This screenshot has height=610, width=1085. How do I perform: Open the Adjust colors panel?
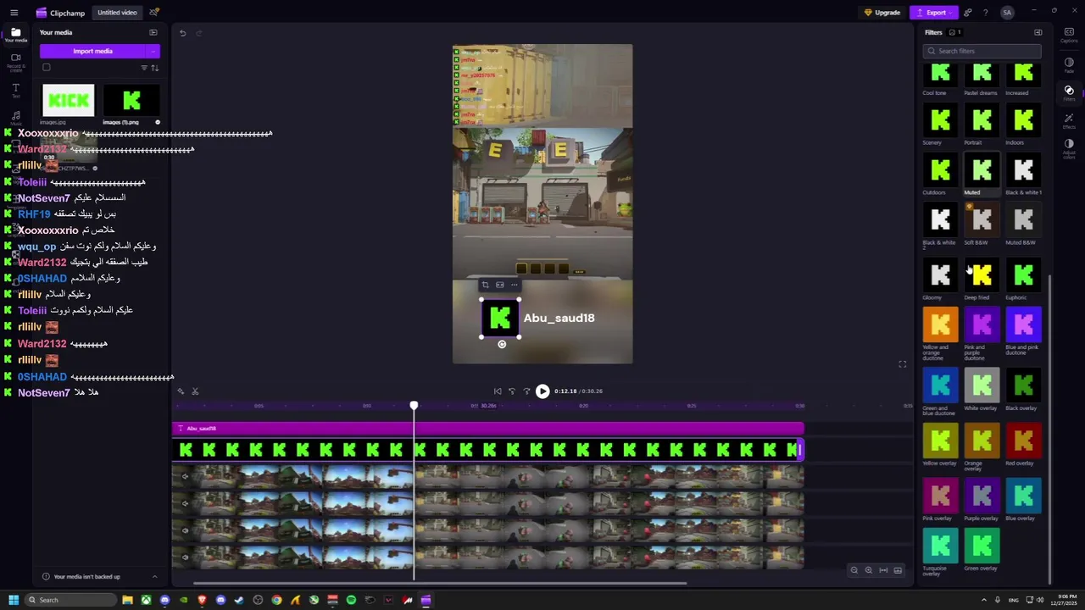1069,148
